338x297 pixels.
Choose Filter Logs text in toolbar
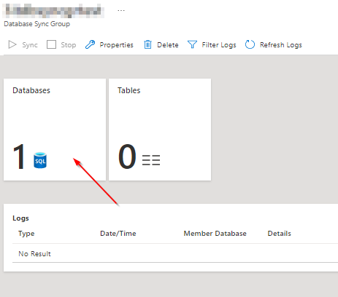(x=219, y=45)
